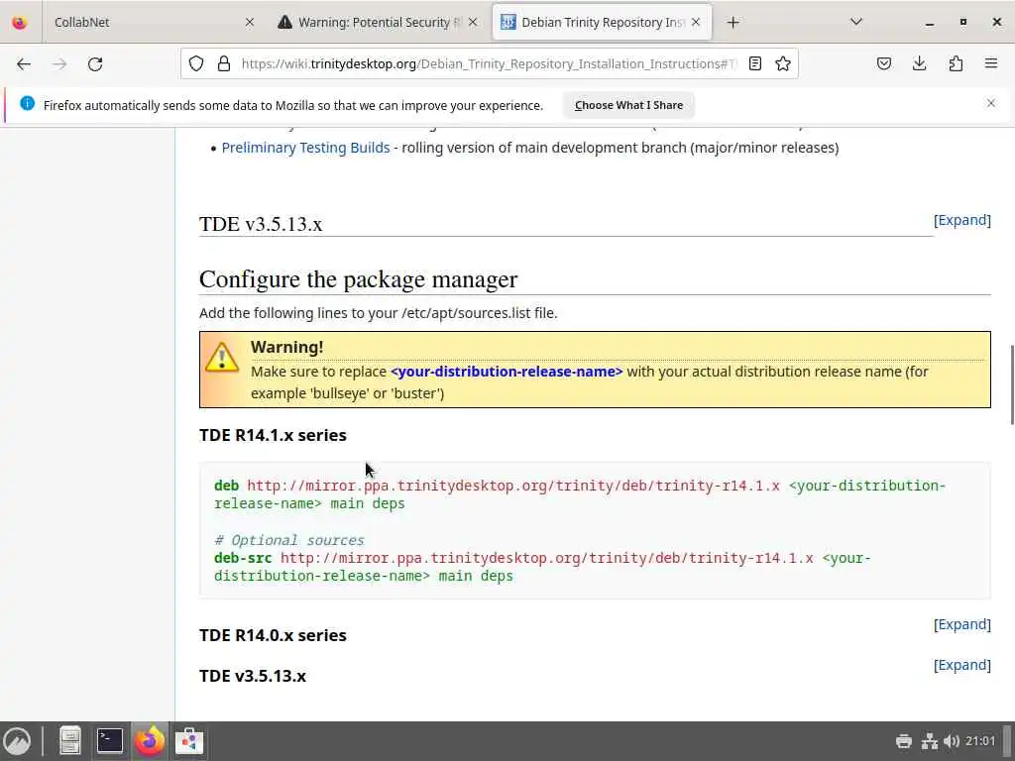Click the info icon in notification bar

click(27, 103)
